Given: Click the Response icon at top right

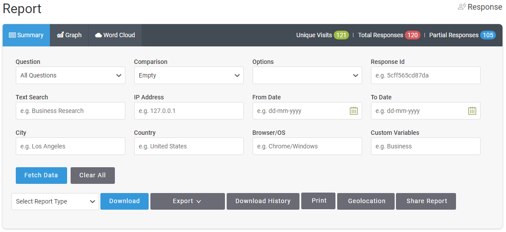Looking at the screenshot, I should [x=461, y=7].
